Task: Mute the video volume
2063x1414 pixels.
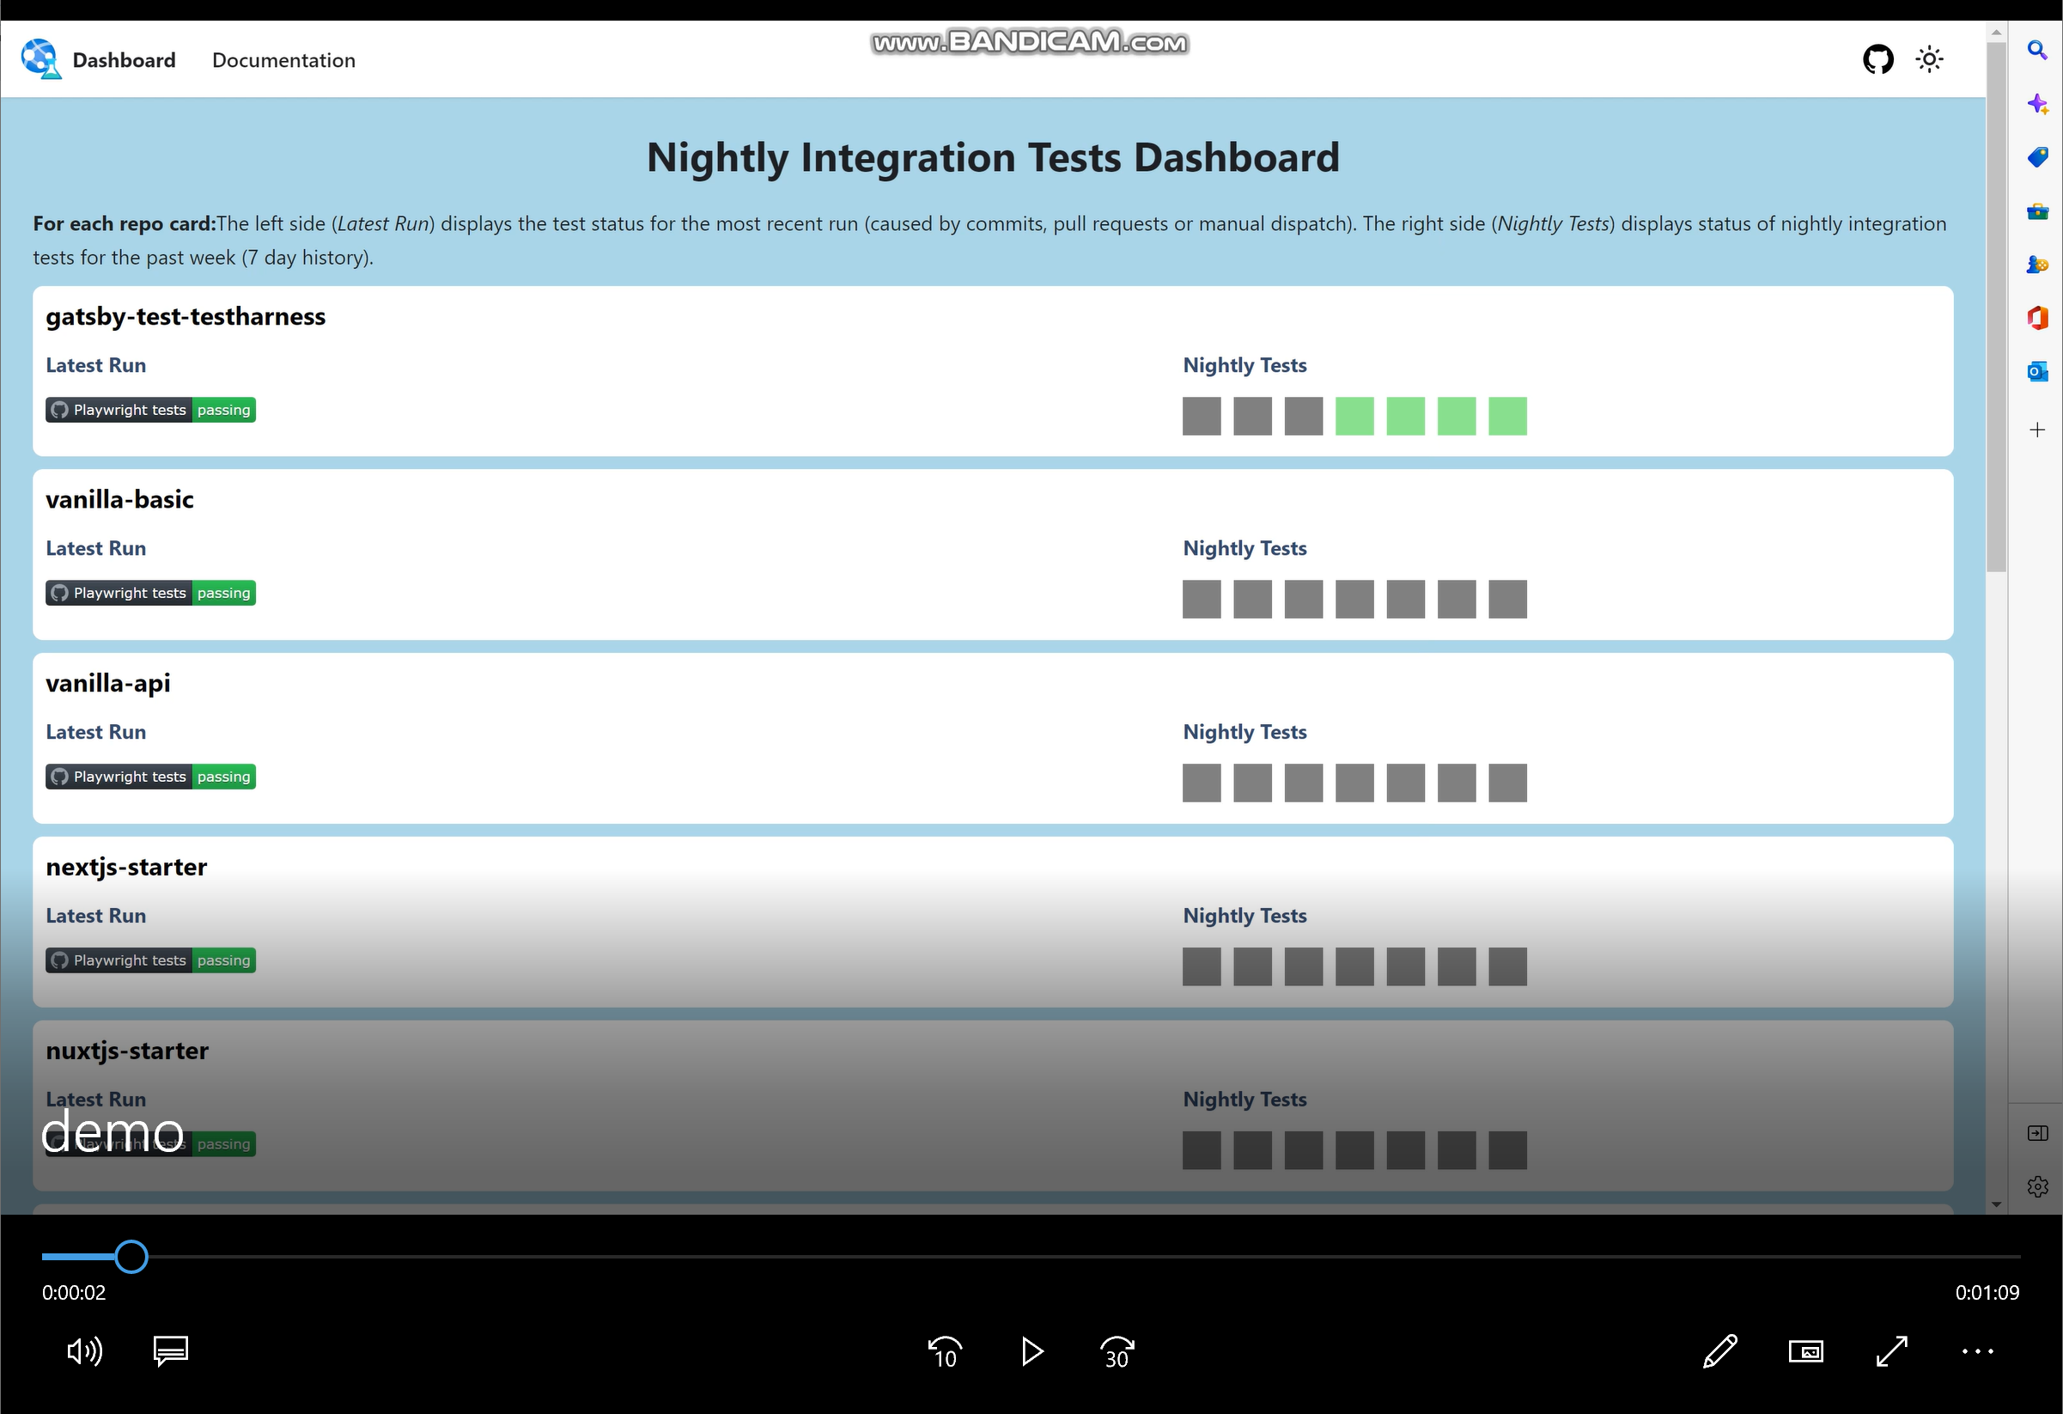Action: (84, 1351)
